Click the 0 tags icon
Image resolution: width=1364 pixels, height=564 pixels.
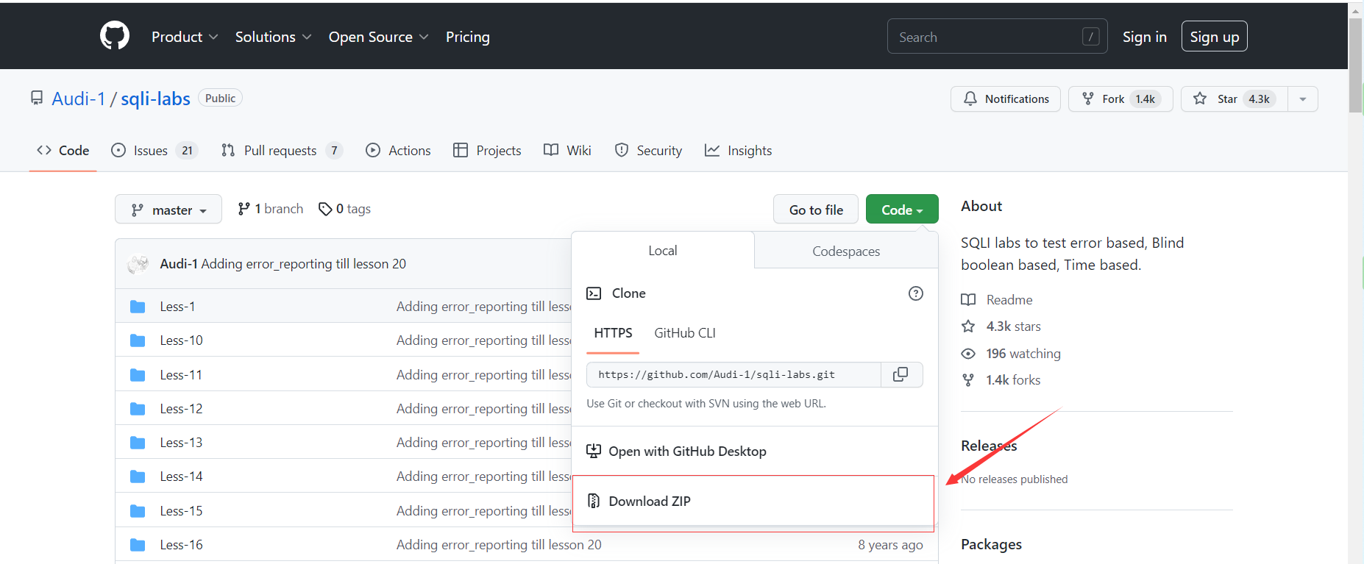324,210
